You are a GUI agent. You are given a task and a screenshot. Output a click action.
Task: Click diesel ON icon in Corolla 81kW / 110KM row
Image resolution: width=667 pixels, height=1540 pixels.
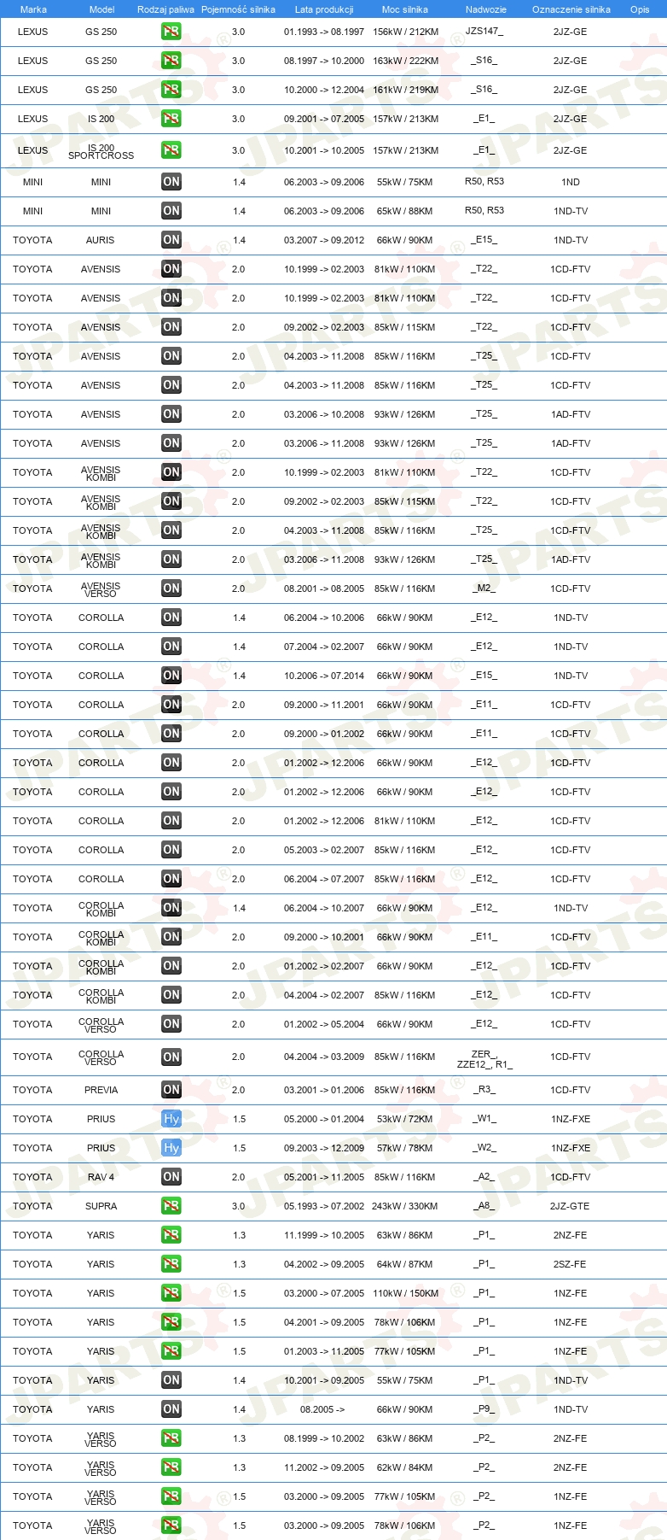coord(171,821)
